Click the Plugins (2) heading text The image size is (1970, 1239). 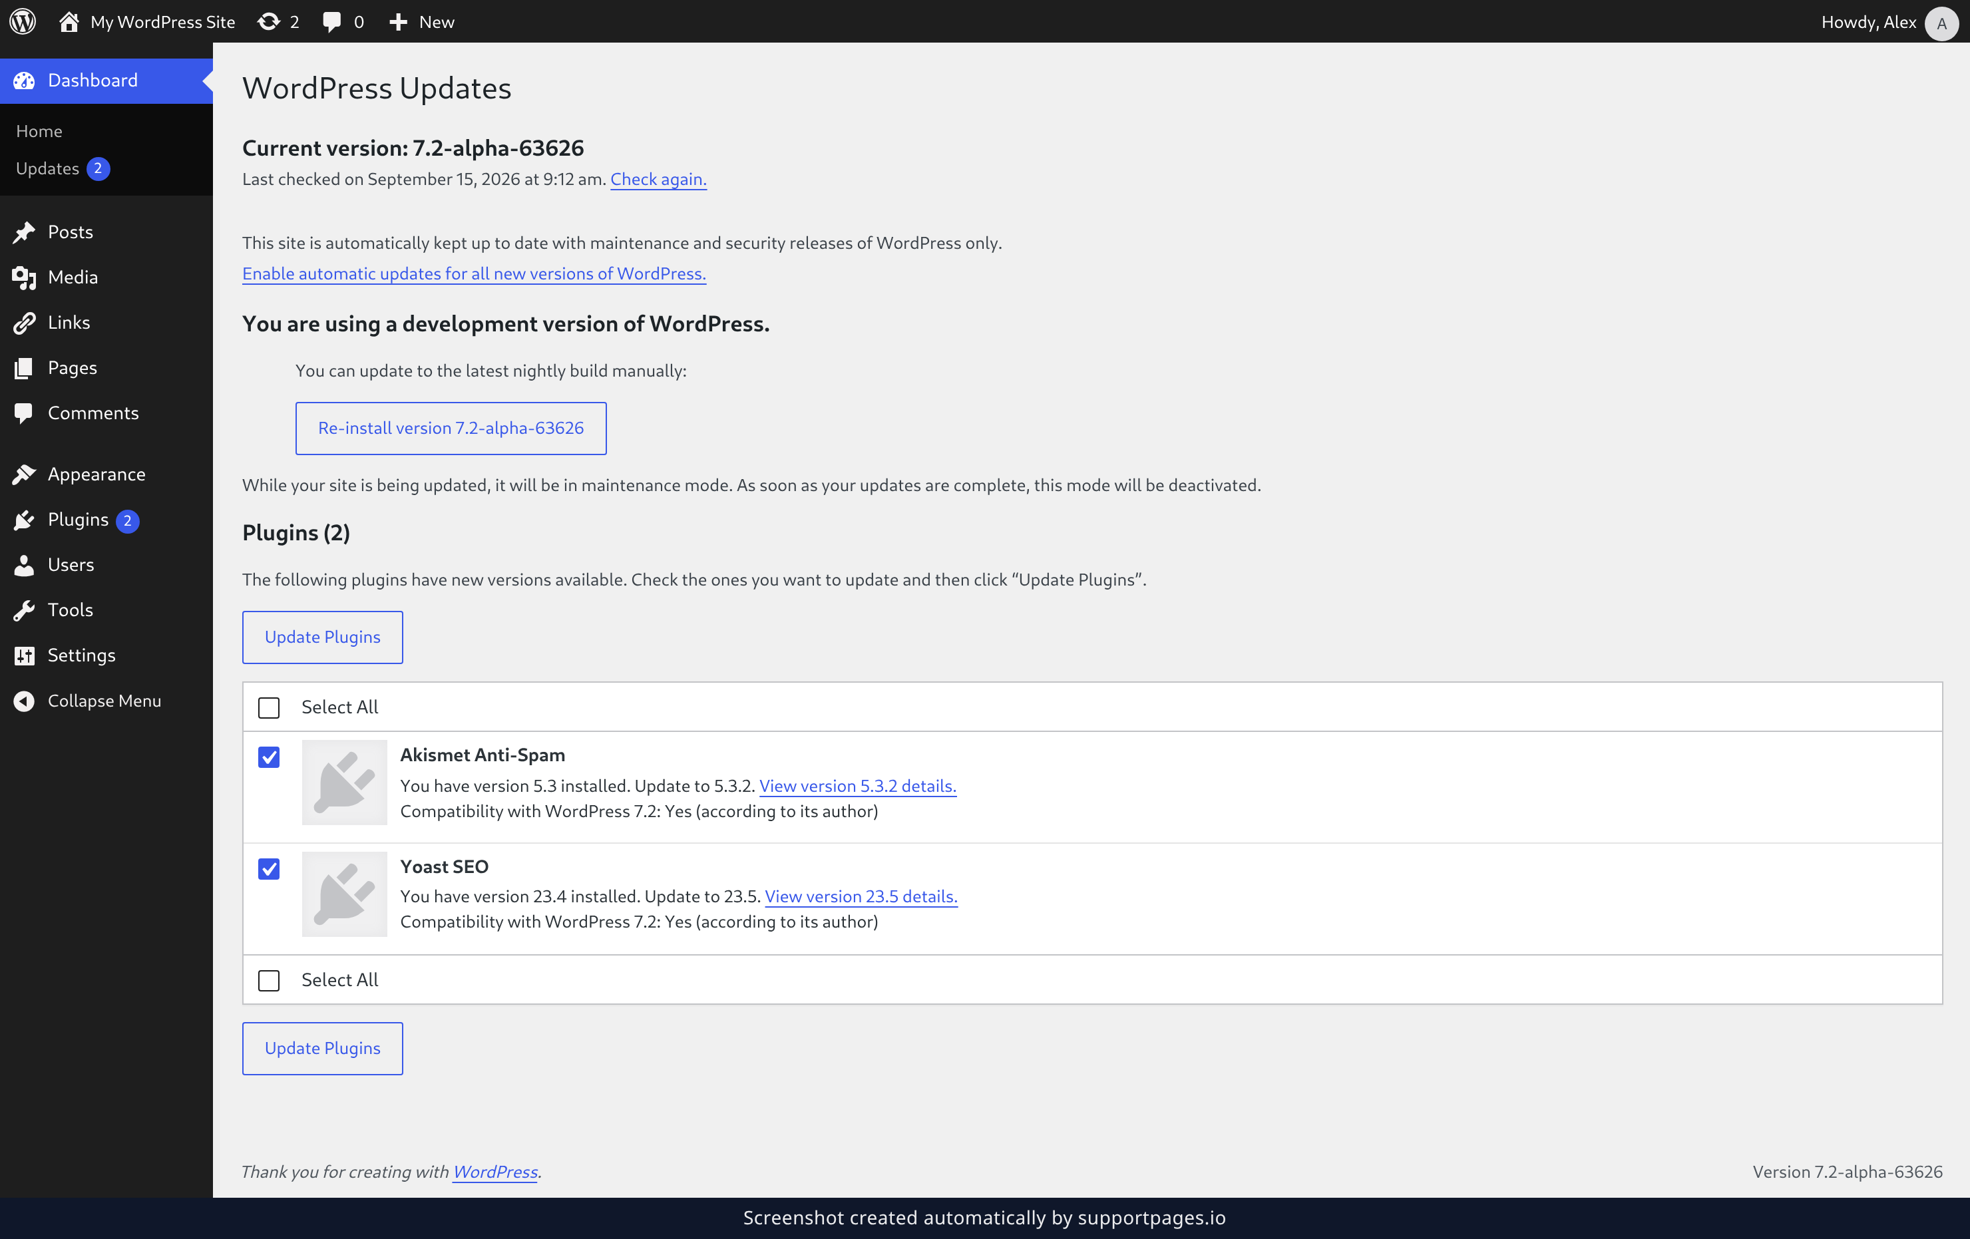(x=296, y=533)
